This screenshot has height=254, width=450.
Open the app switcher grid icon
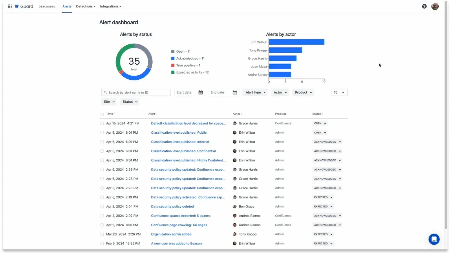tap(10, 6)
